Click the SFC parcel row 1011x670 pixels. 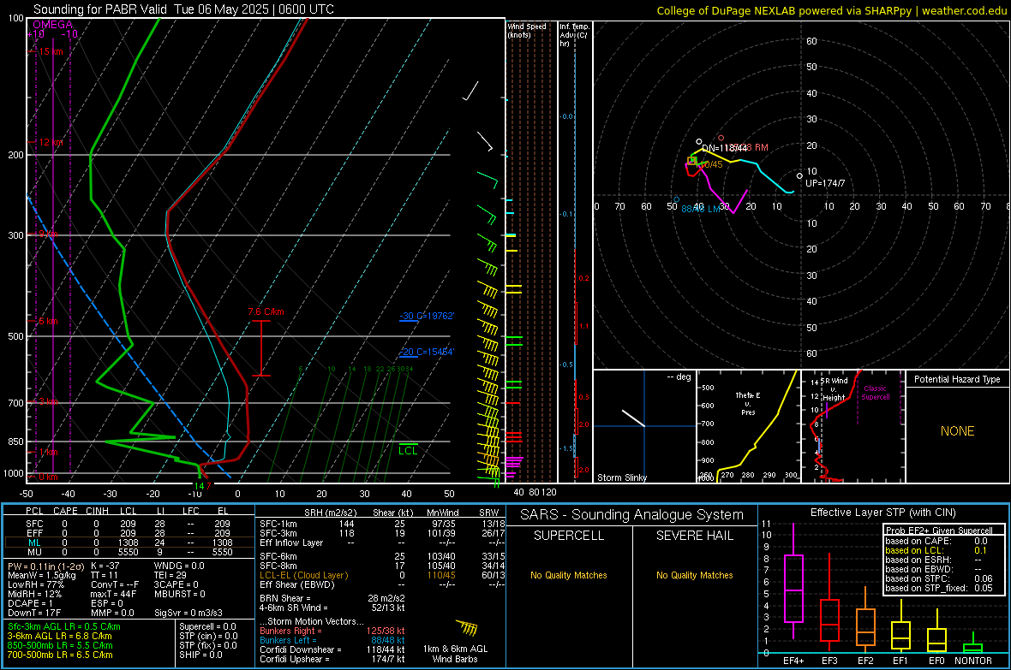coord(129,524)
